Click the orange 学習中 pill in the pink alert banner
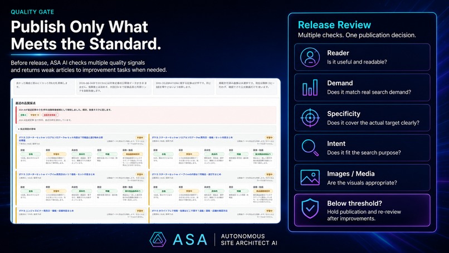449x253 pixels. 35,115
